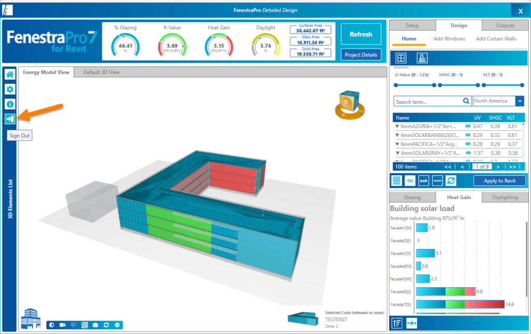Toggle eye icon for 6mmSOLARBAN60 glazing row

[x=468, y=135]
